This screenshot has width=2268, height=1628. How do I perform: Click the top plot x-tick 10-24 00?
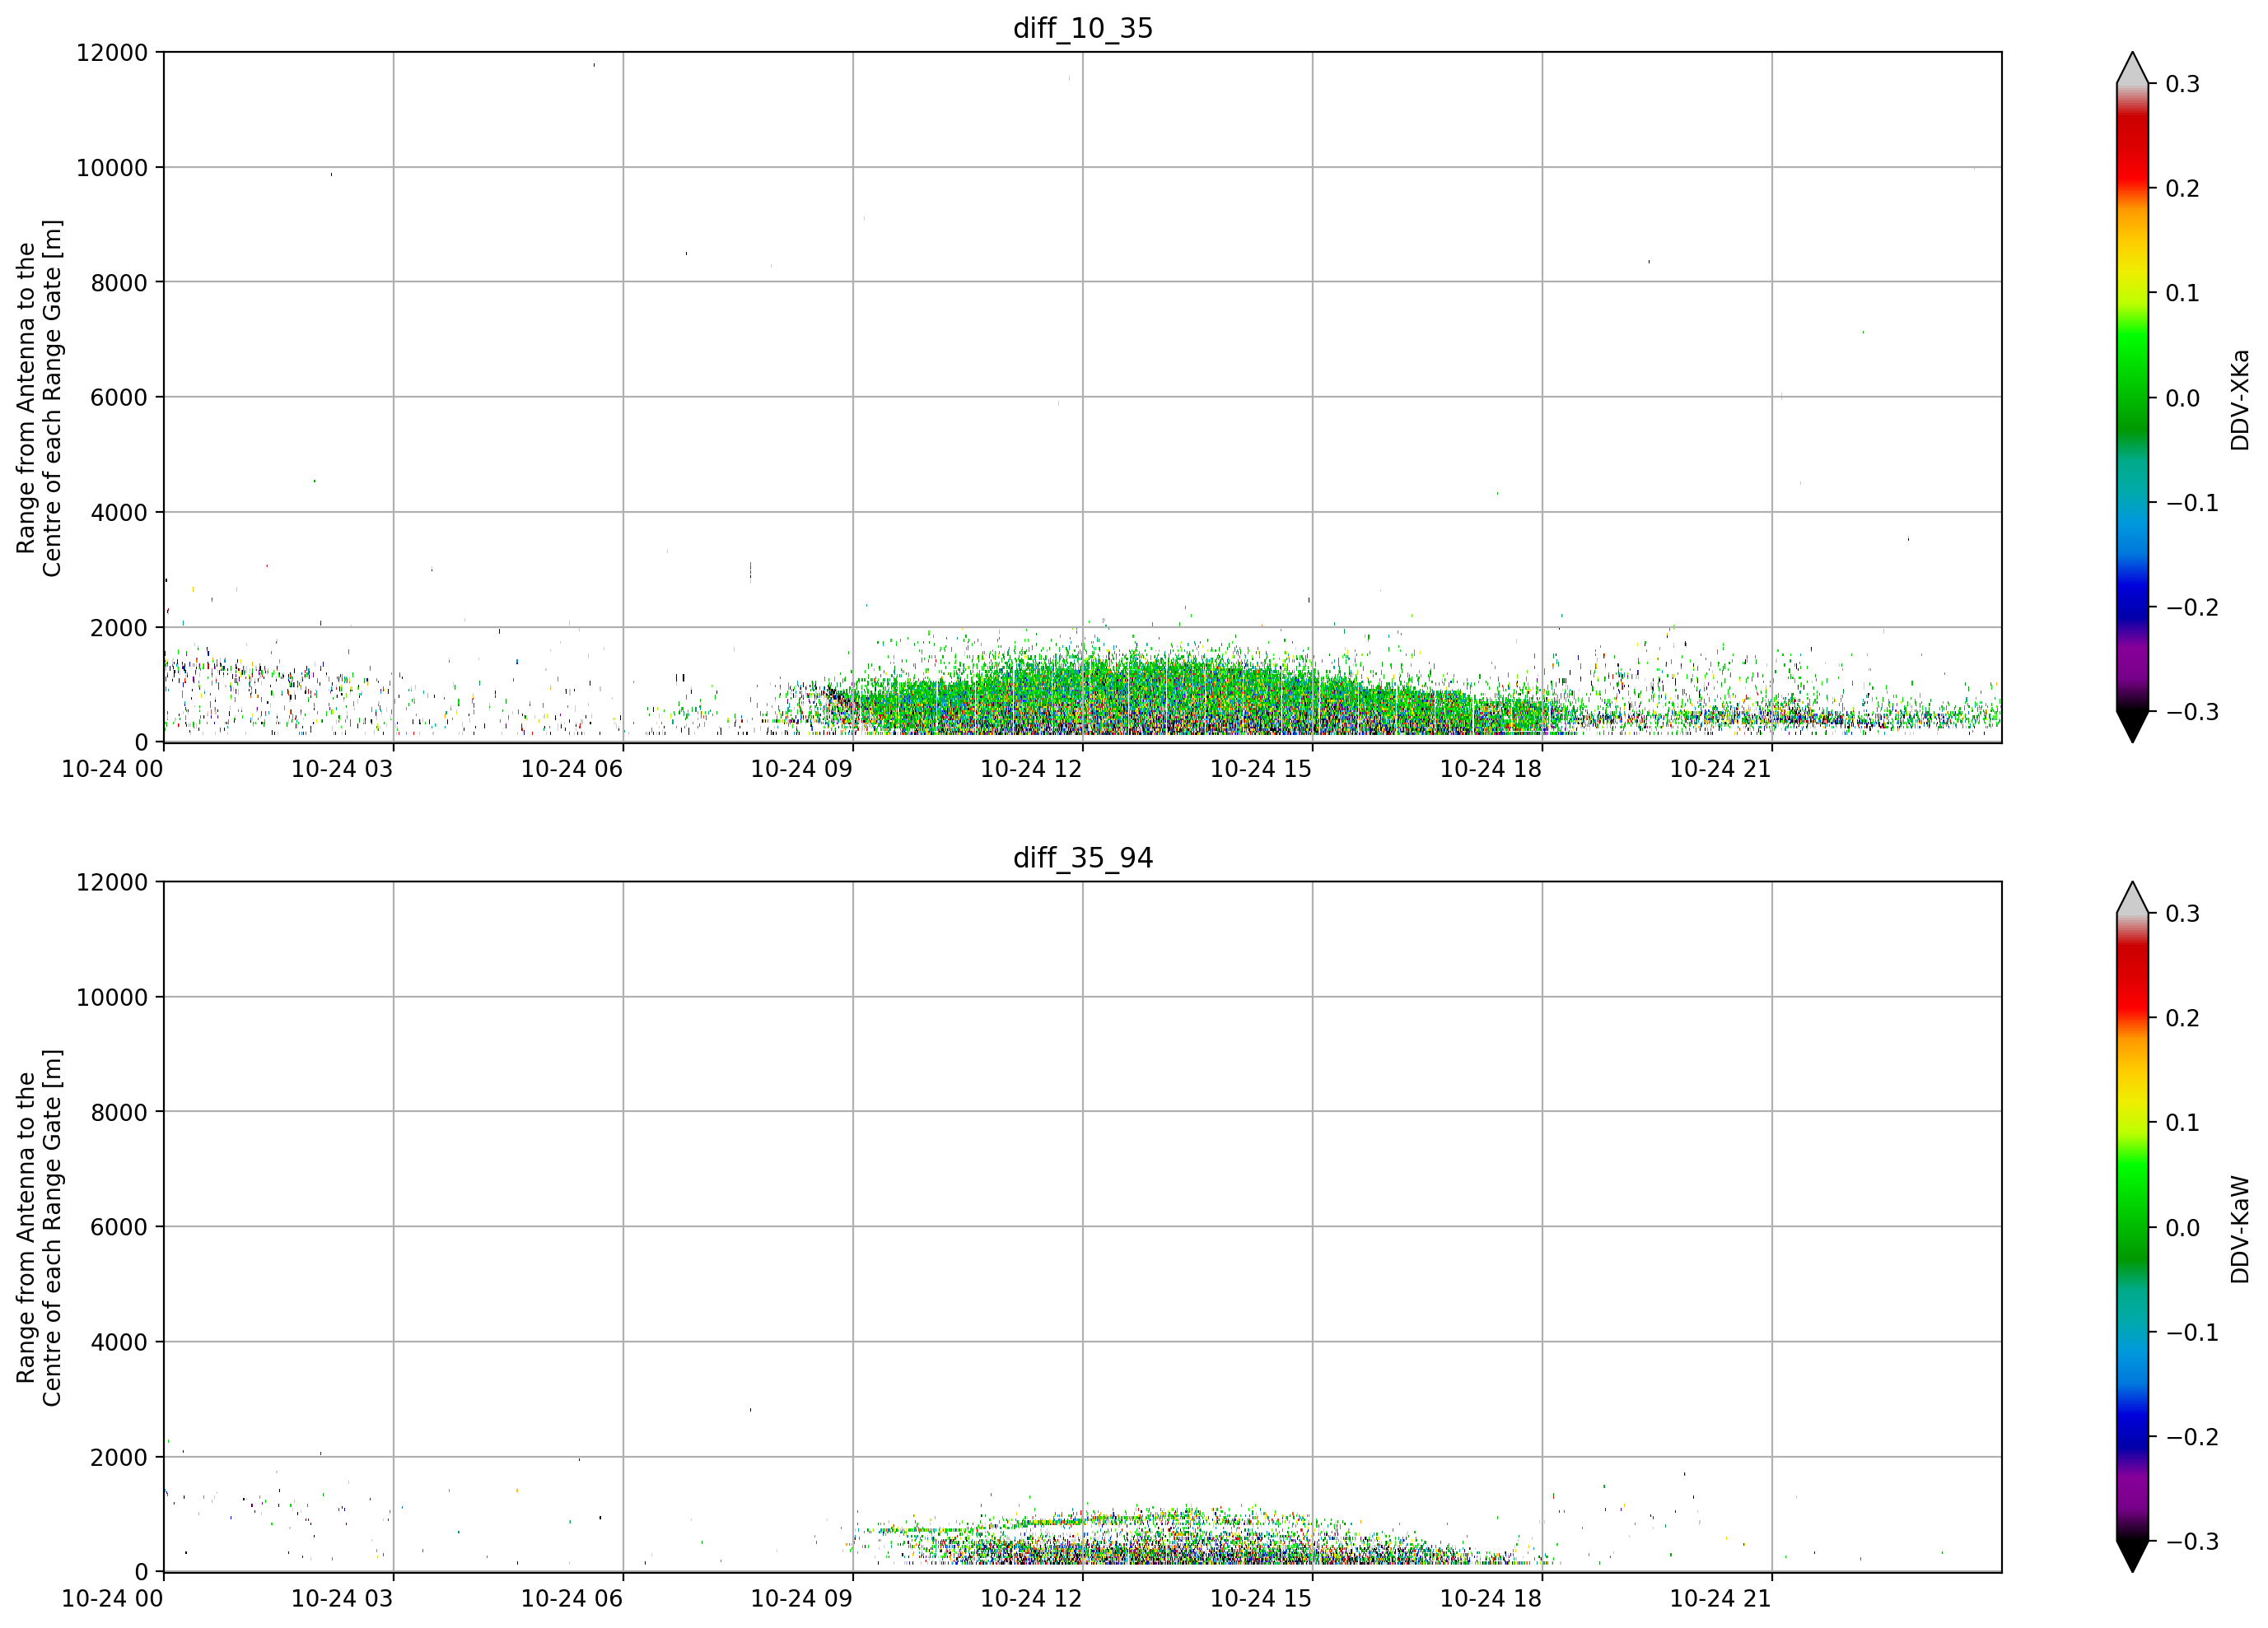(x=112, y=769)
